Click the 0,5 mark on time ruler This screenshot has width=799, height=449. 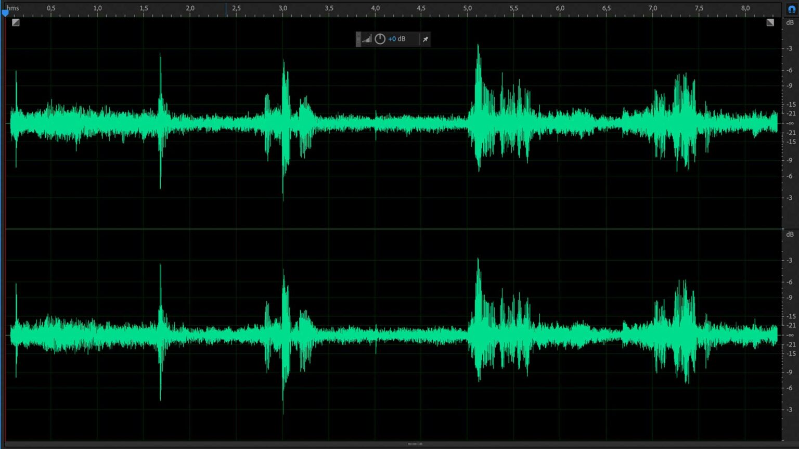pyautogui.click(x=51, y=8)
